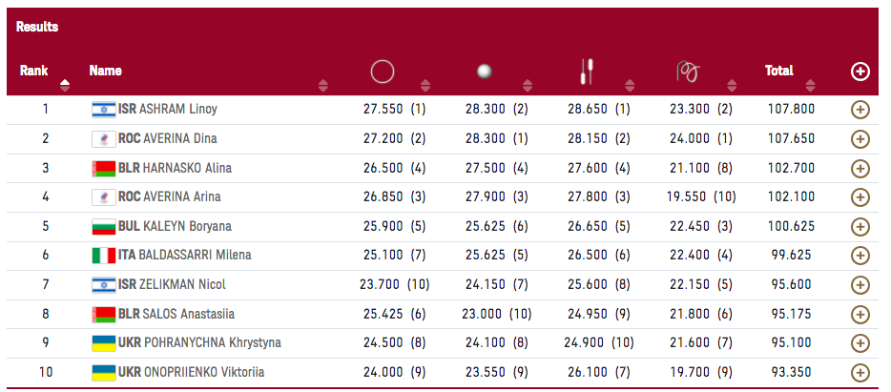891x392 pixels.
Task: Open athlete AVERINA Dina's name link
Action: click(180, 139)
